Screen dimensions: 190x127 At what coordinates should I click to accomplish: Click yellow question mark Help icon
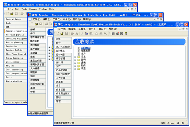click(126, 34)
